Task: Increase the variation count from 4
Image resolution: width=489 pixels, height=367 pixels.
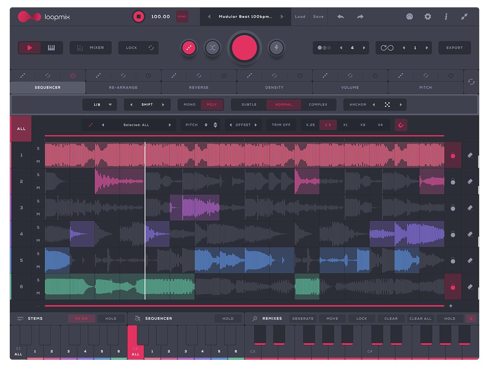Action: 364,48
